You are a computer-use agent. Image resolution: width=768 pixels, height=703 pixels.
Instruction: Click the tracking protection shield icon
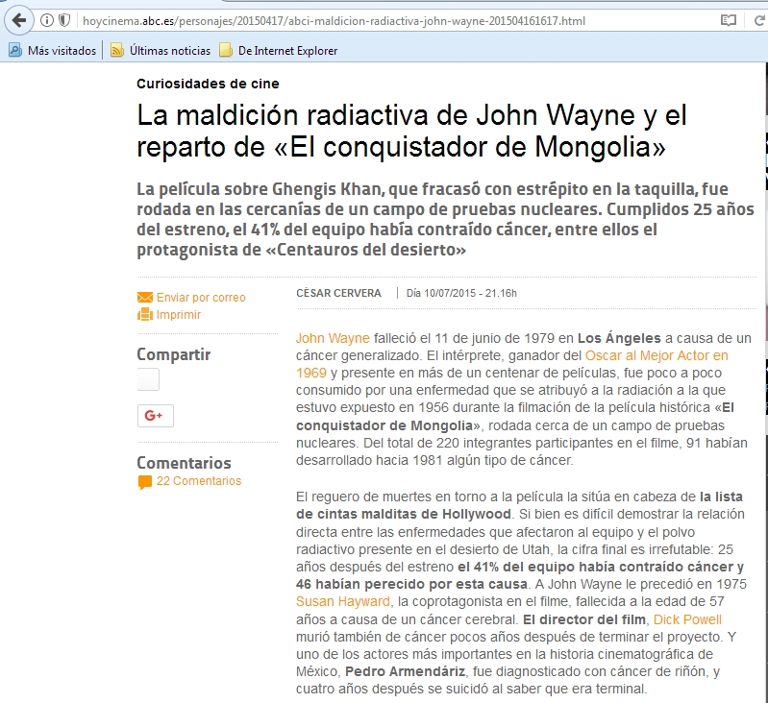tap(64, 20)
